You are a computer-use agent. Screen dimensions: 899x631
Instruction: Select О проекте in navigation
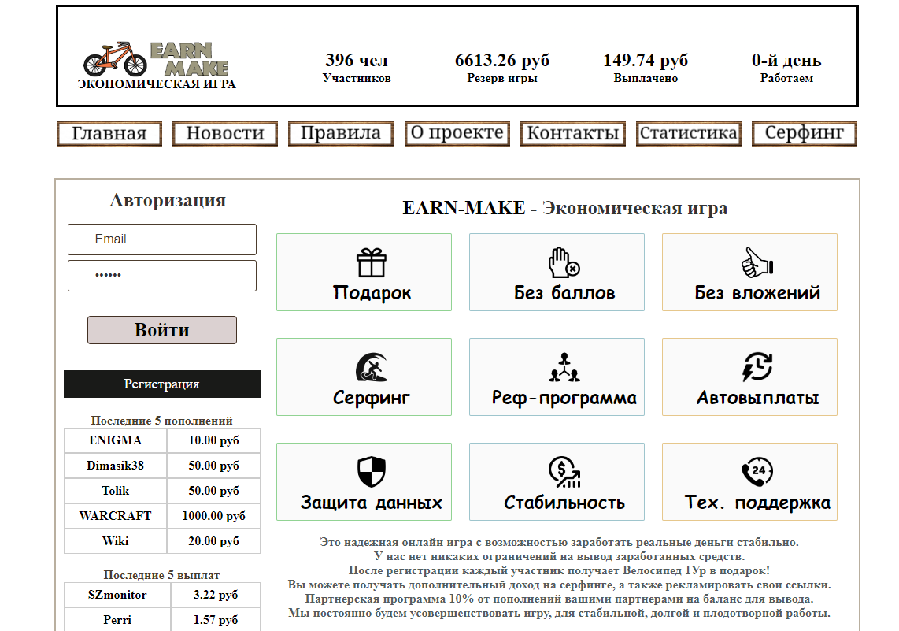tap(457, 134)
